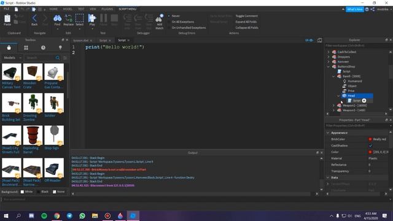This screenshot has height=221, width=393.
Task: Toggle the CastShadow checkbox
Action: [x=370, y=145]
